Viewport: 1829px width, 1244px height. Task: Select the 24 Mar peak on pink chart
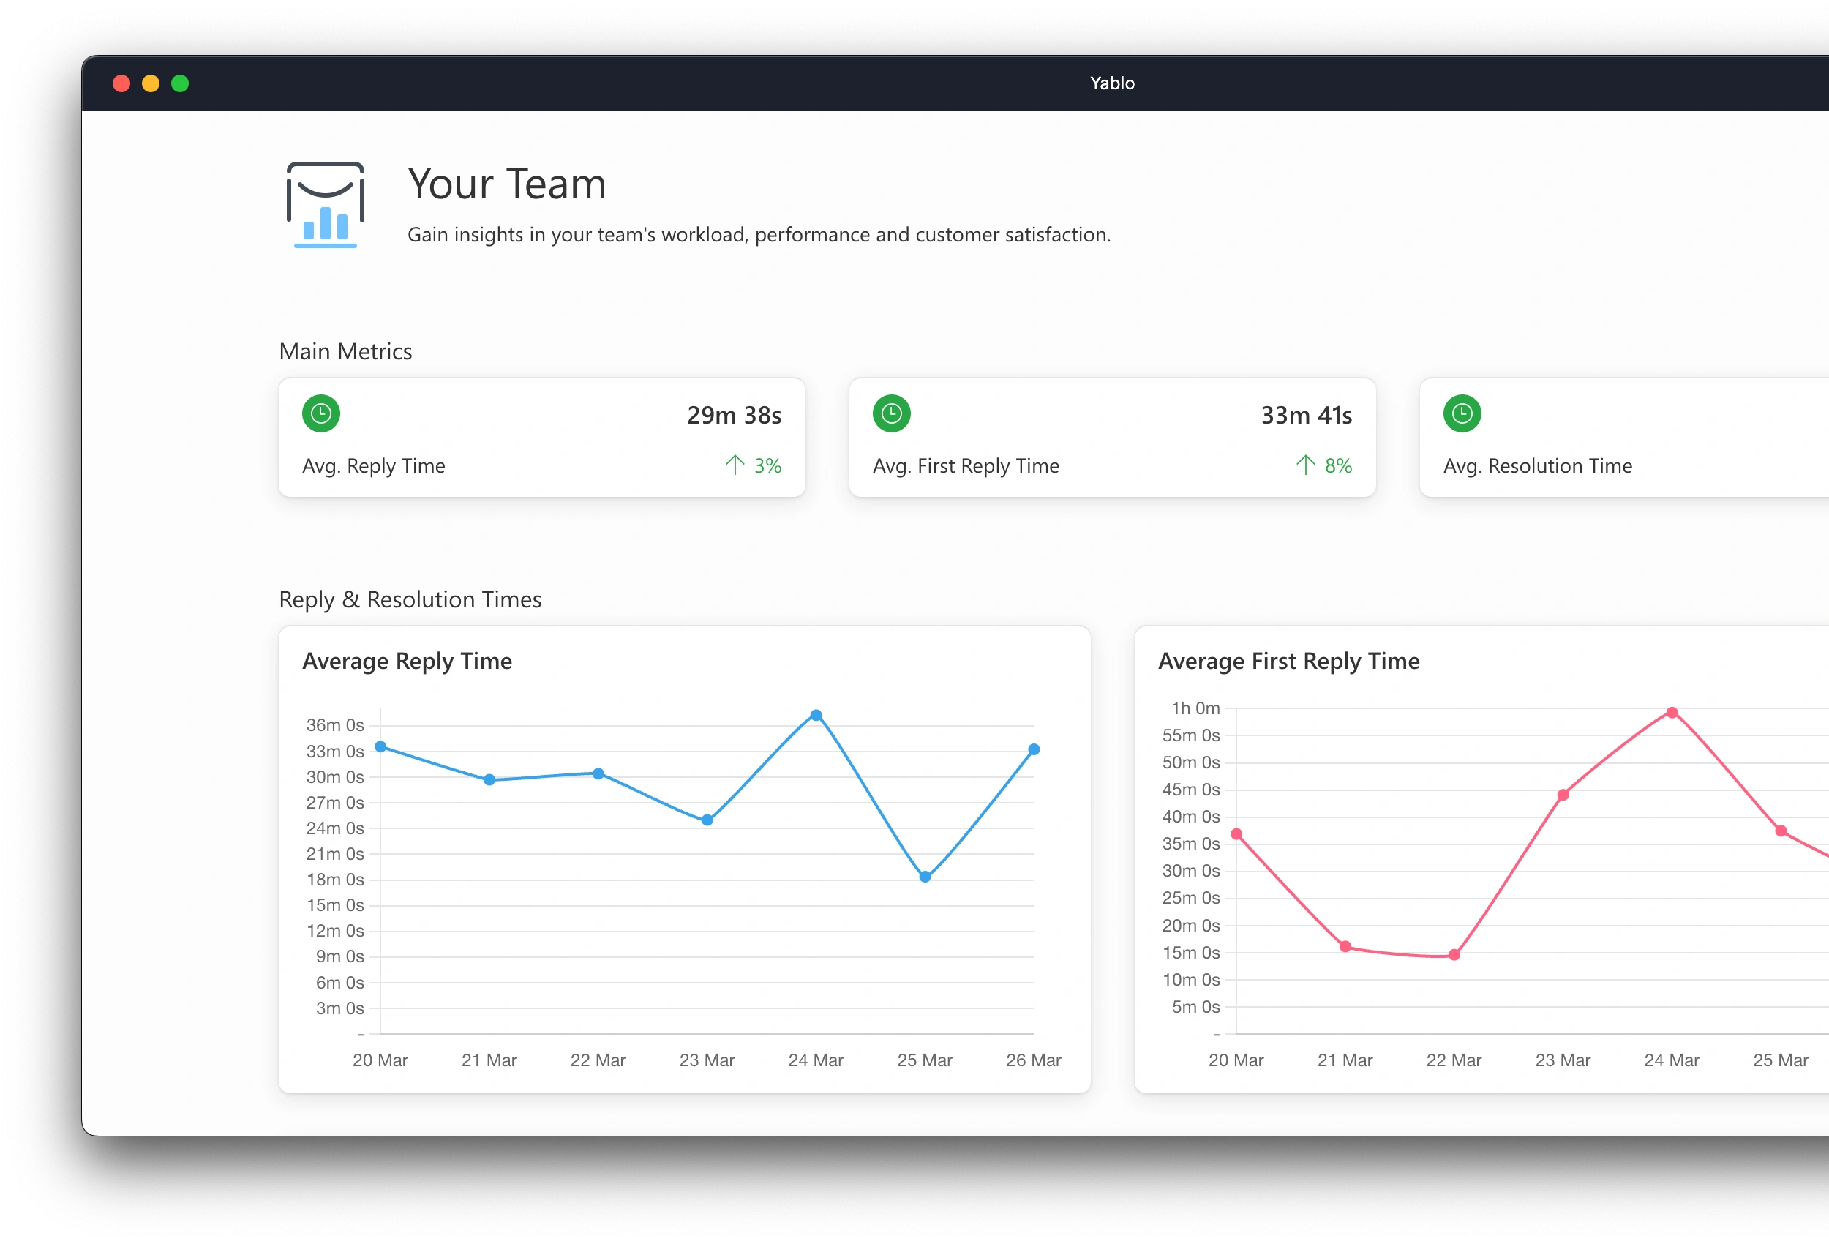click(1672, 713)
